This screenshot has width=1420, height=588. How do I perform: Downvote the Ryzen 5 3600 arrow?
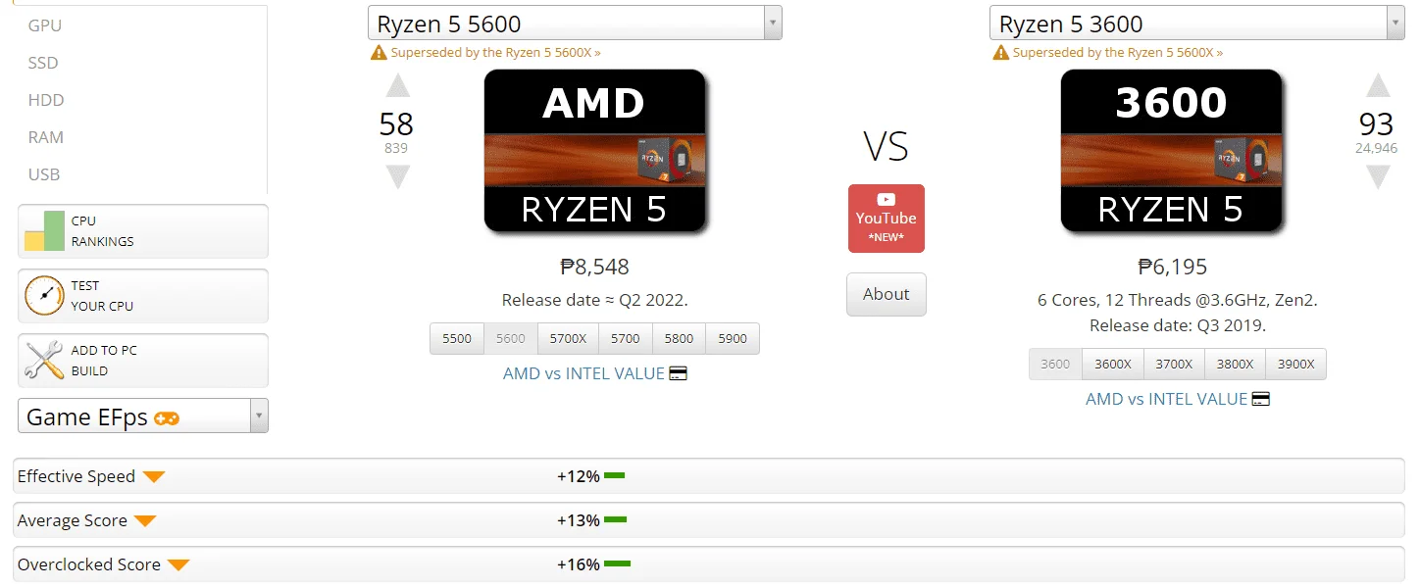pyautogui.click(x=1378, y=177)
